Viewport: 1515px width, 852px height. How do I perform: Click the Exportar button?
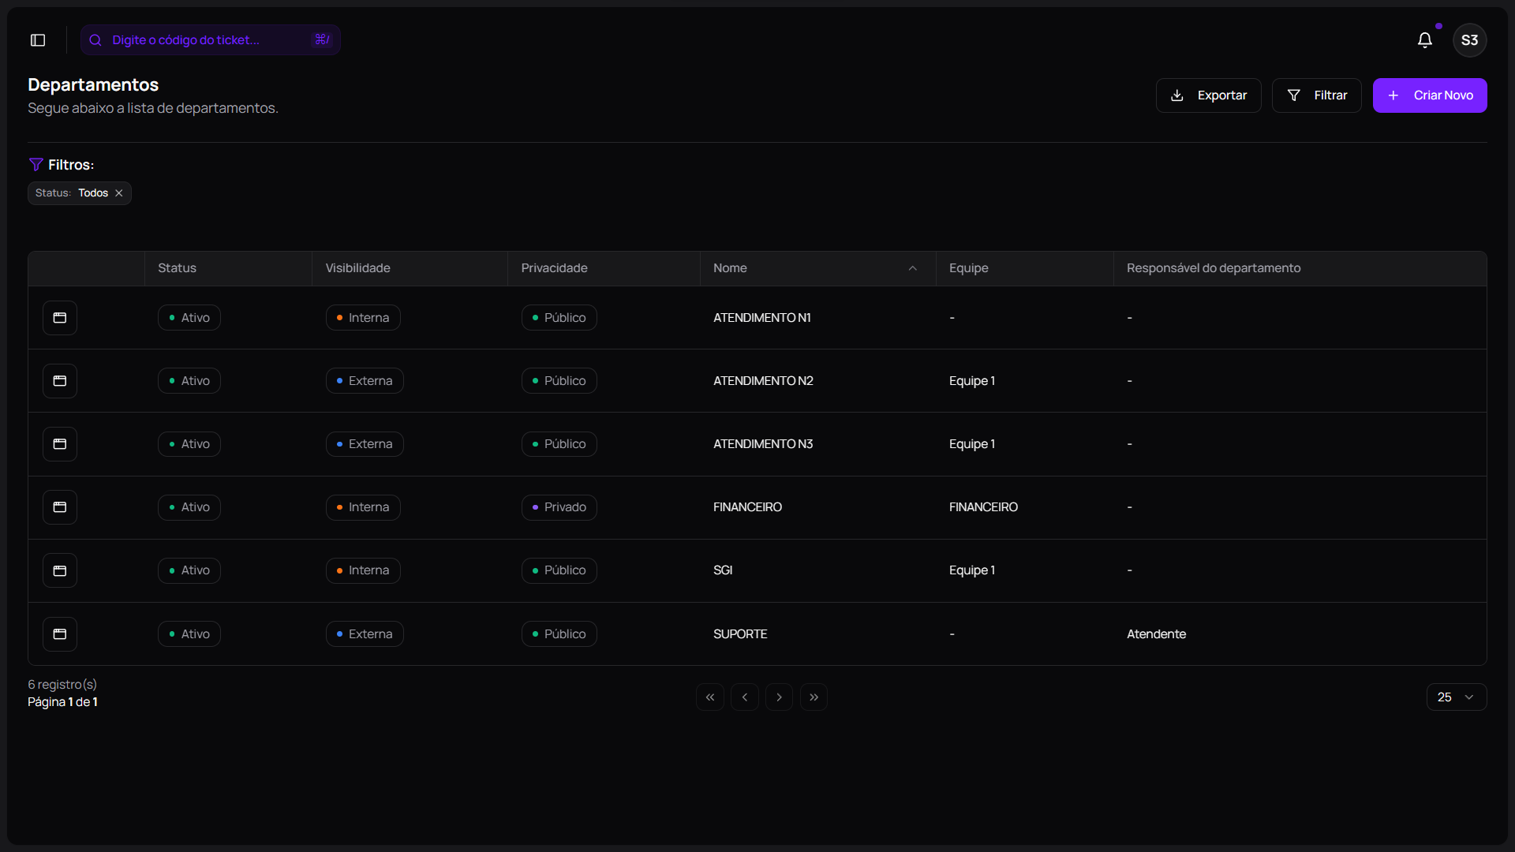point(1208,95)
